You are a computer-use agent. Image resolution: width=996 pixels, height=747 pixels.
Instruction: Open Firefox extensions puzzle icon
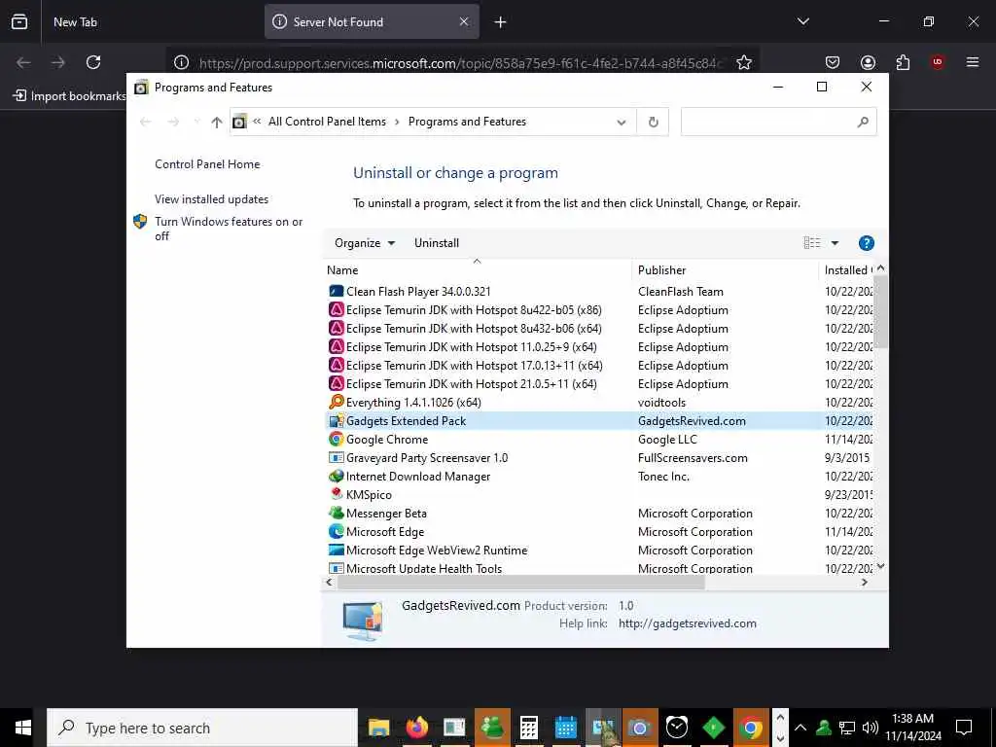tap(903, 62)
